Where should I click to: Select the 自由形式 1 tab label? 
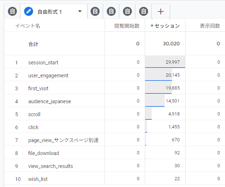pyautogui.click(x=50, y=12)
